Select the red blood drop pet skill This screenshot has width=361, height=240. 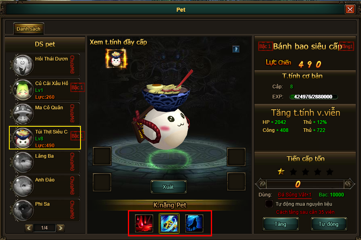click(144, 223)
